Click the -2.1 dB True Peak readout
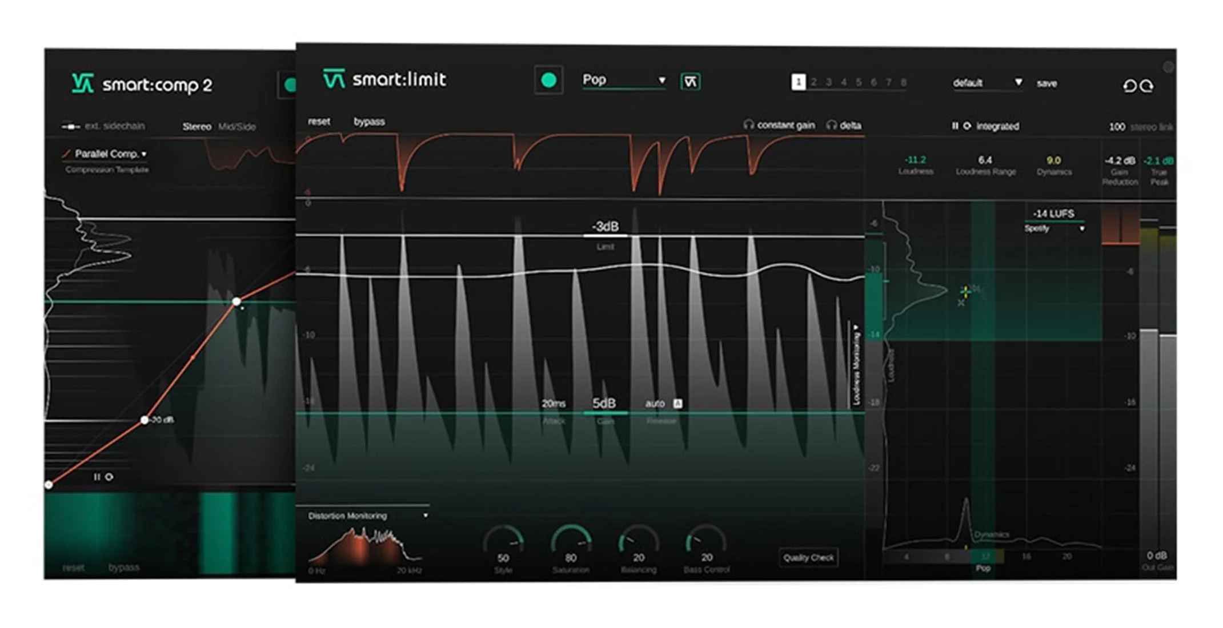 [x=1158, y=160]
